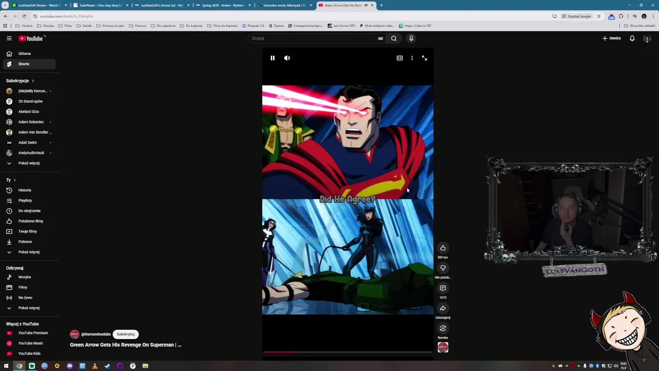Viewport: 659px width, 371px height.
Task: Open Twoje filmy section
Action: click(x=28, y=231)
